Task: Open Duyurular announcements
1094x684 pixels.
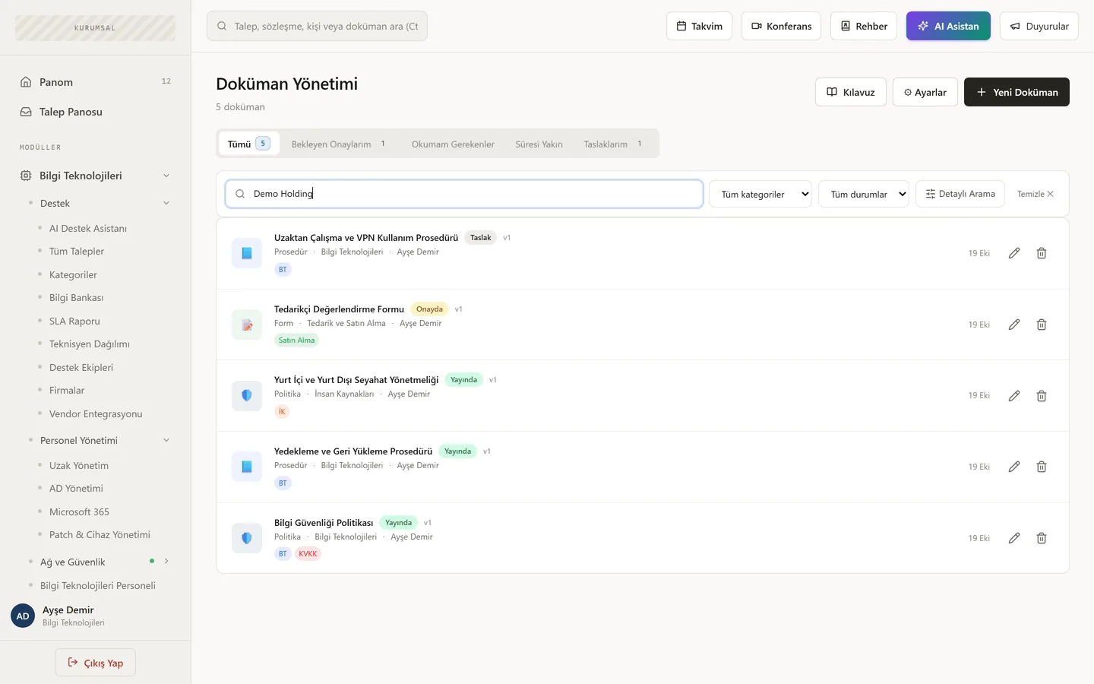Action: 1039,26
